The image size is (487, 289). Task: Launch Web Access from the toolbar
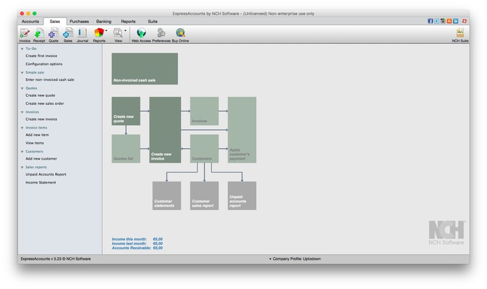coord(141,34)
